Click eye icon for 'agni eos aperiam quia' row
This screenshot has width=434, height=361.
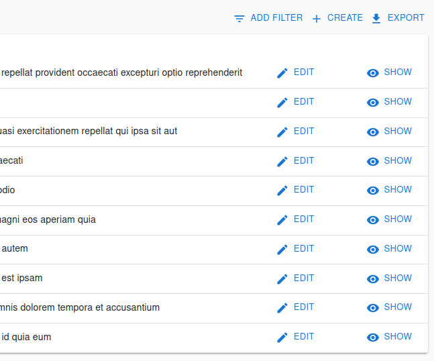(373, 220)
